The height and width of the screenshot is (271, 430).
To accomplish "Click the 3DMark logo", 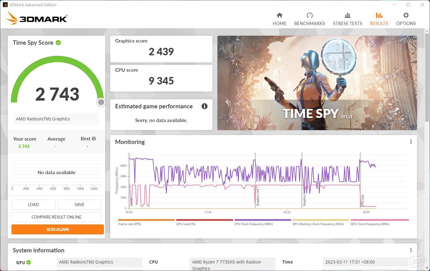I will coord(37,18).
